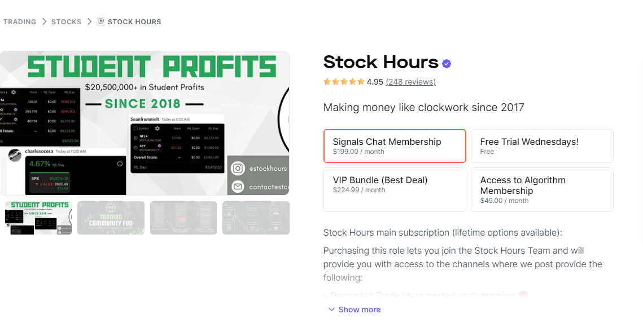
Task: Click the Stock Hours logo in the breadcrumb
Action: pyautogui.click(x=100, y=21)
